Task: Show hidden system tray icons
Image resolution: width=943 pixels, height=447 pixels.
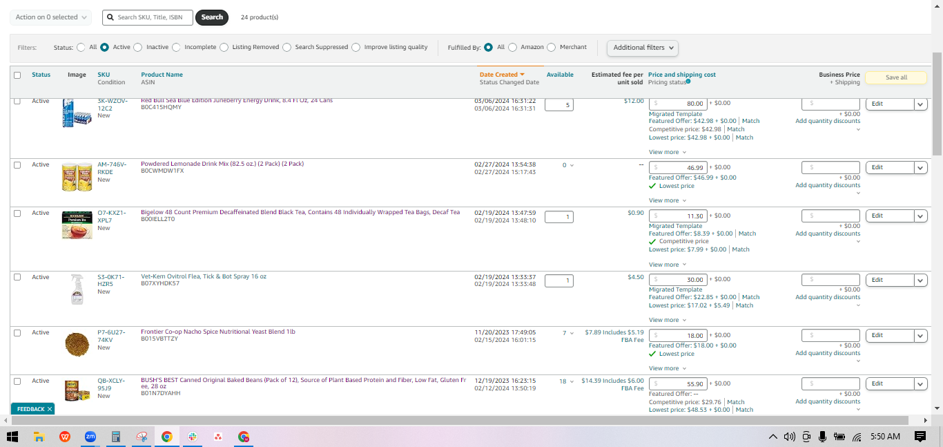Action: click(x=773, y=437)
